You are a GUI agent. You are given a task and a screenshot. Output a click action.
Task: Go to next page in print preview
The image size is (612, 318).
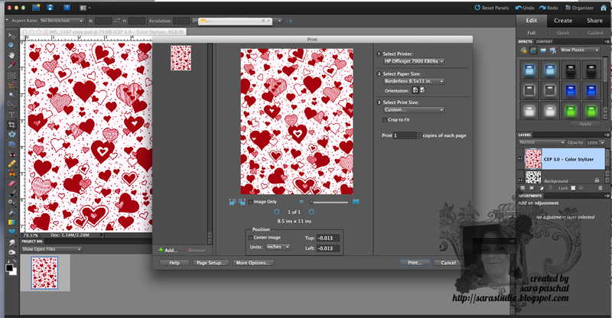click(311, 212)
